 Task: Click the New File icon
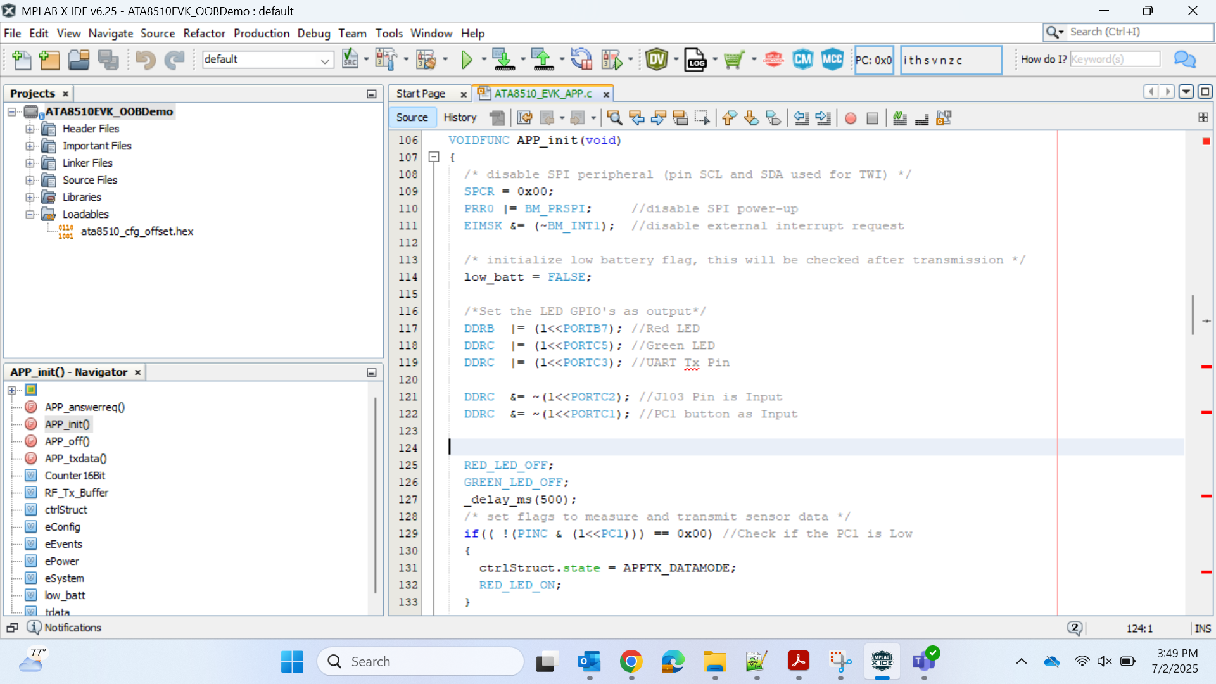click(22, 60)
